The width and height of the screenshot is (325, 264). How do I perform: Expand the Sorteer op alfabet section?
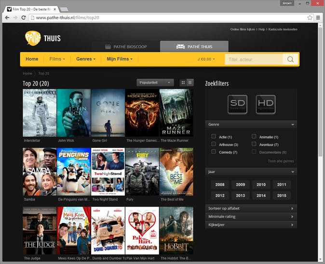251,209
